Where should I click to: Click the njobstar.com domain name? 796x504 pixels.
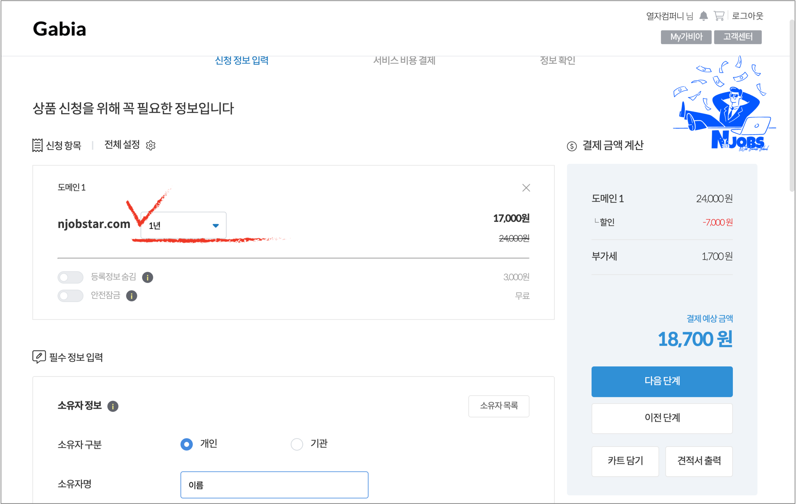94,224
